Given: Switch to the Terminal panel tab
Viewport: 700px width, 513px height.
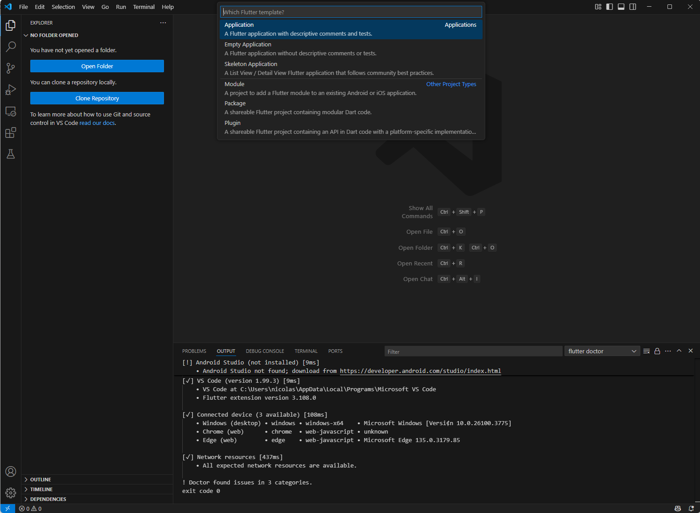Looking at the screenshot, I should point(306,351).
